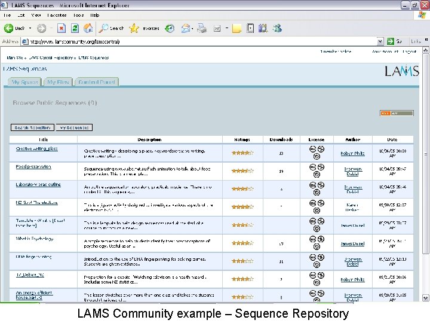Click author Robyn Philip on Creative writing row
The image size is (430, 323).
pyautogui.click(x=353, y=153)
